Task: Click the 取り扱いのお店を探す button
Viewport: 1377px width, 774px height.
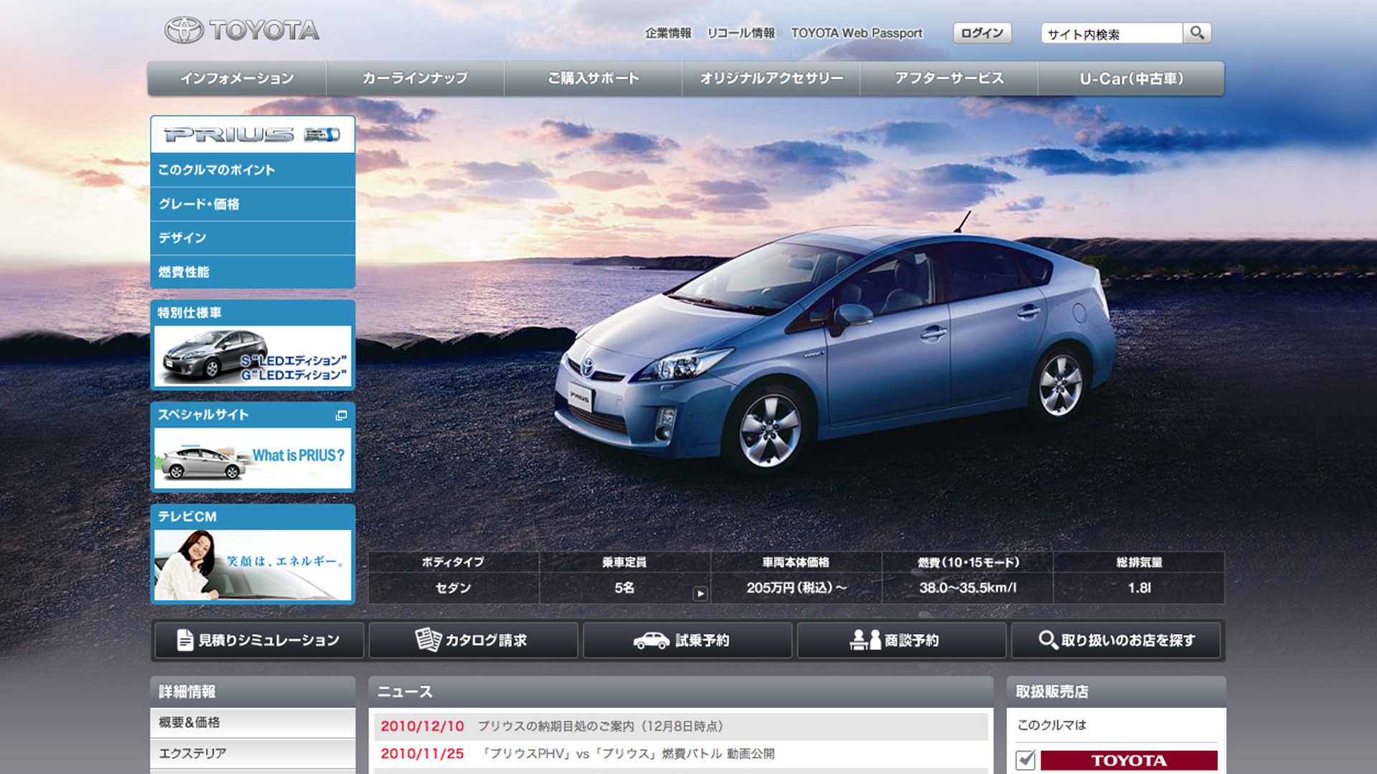Action: click(x=1116, y=640)
